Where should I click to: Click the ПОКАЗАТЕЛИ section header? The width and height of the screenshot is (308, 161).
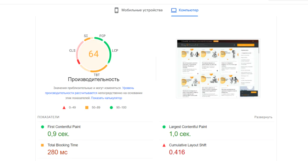pyautogui.click(x=48, y=117)
